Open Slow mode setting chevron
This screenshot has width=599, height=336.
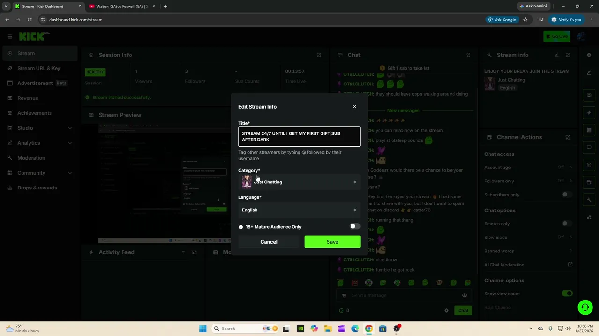[570, 237]
